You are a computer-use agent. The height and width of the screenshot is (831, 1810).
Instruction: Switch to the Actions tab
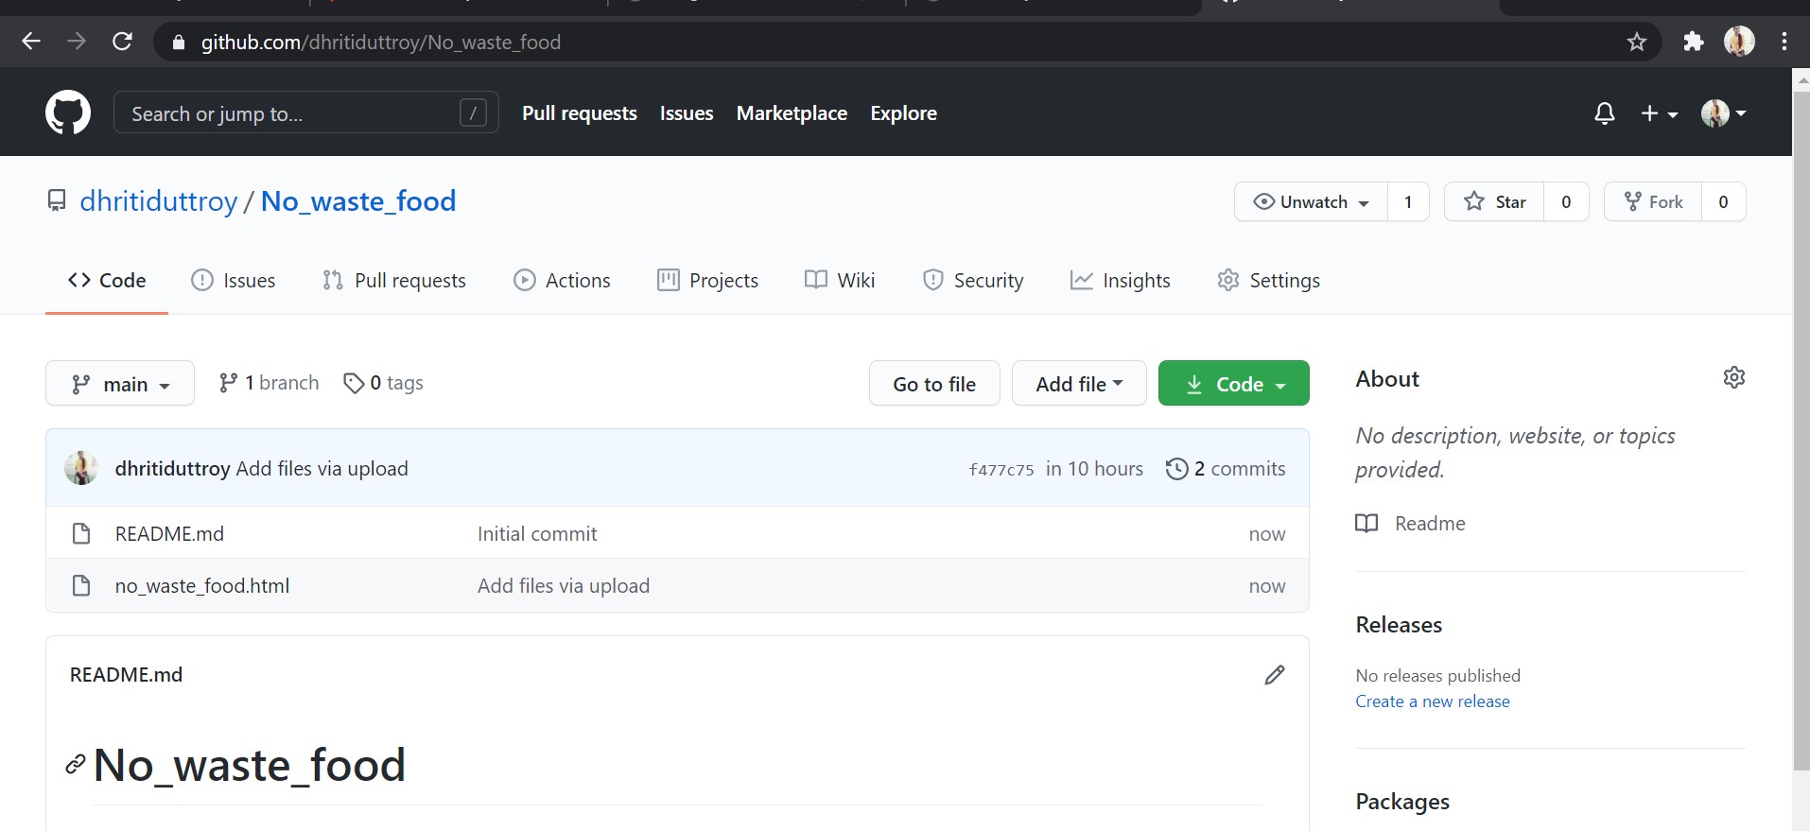click(562, 281)
